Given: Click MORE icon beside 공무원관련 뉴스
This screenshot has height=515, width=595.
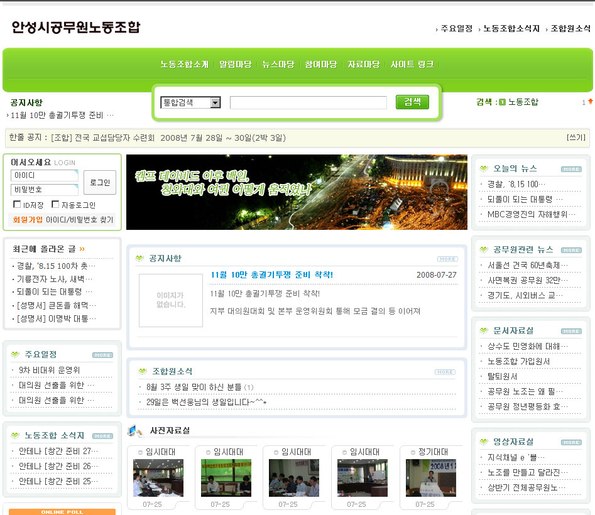Looking at the screenshot, I should pyautogui.click(x=570, y=250).
